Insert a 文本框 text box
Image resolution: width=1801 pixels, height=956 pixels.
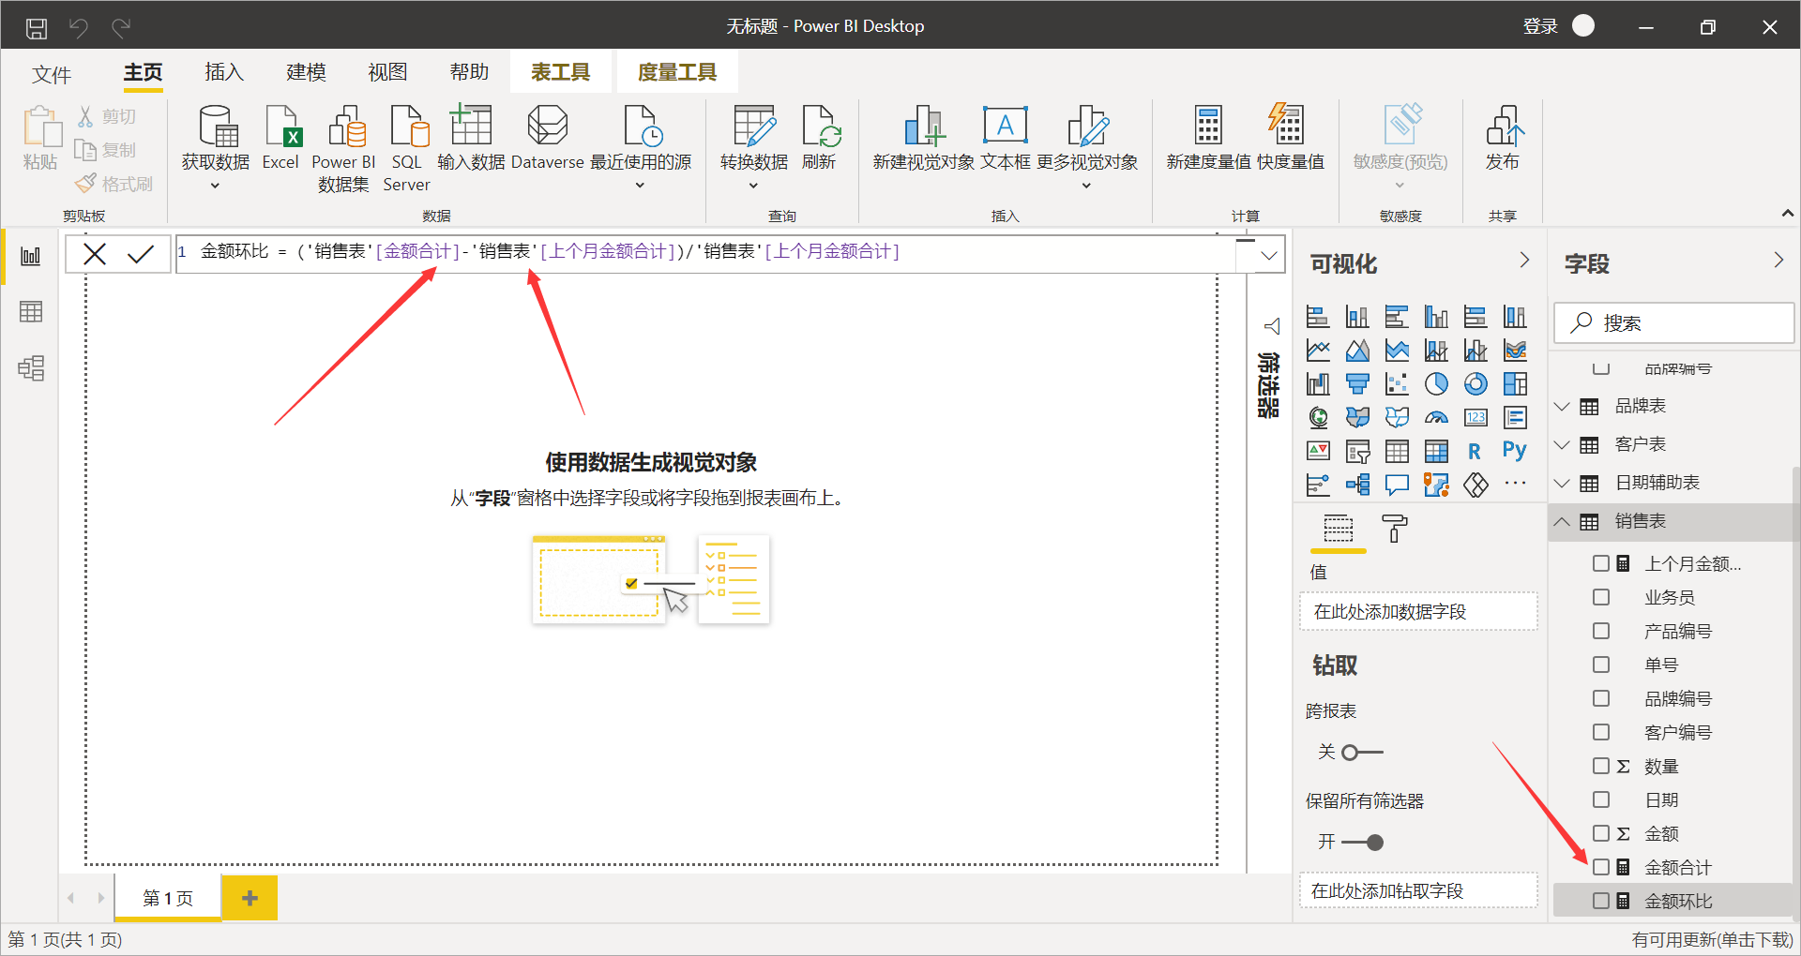(1006, 138)
